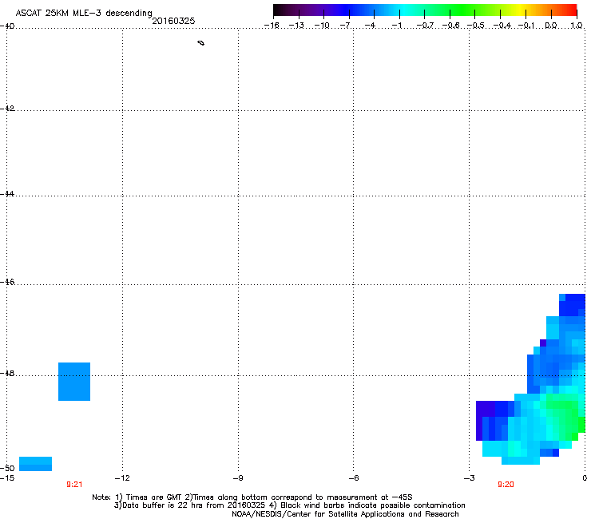The width and height of the screenshot is (591, 519).
Task: Click the -48 latitude axis label
Action: [7, 373]
